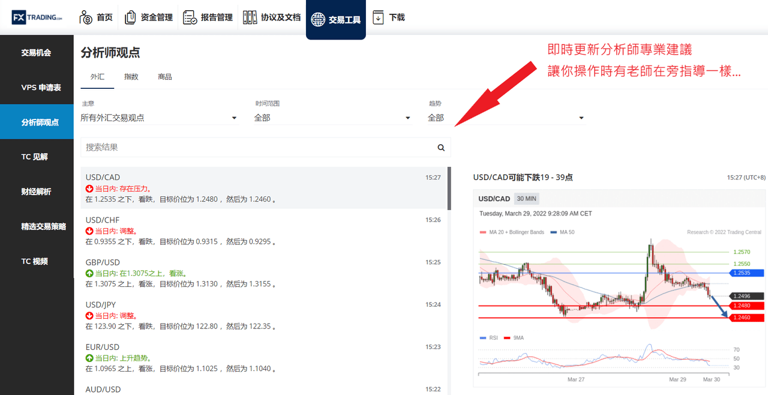Open 精选交易策略 in the sidebar
Screen dimensions: 768x395
coord(37,227)
